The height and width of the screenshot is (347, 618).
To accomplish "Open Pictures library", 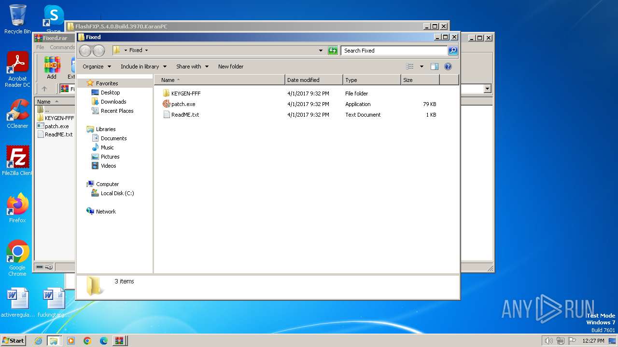I will click(110, 157).
